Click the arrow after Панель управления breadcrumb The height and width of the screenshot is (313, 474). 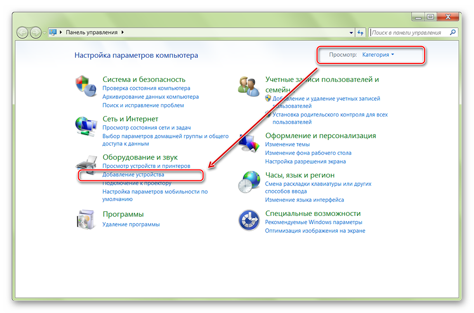pos(123,33)
